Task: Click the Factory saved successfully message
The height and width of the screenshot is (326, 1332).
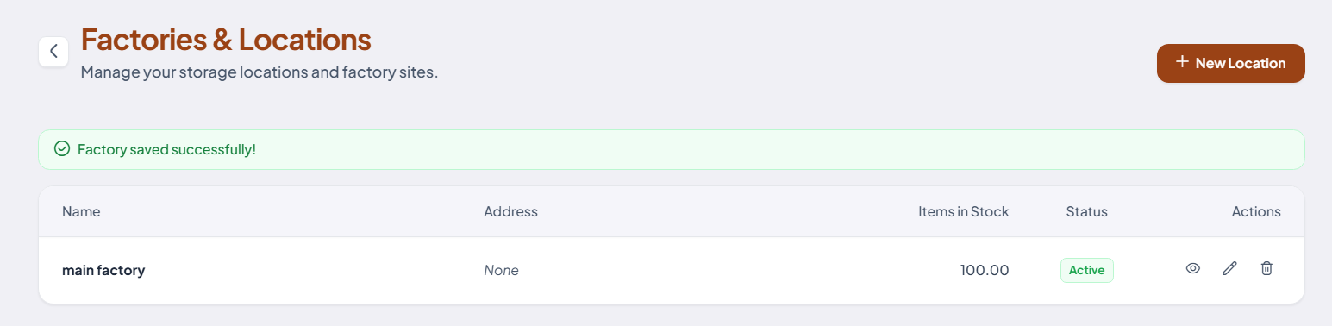Action: click(166, 149)
